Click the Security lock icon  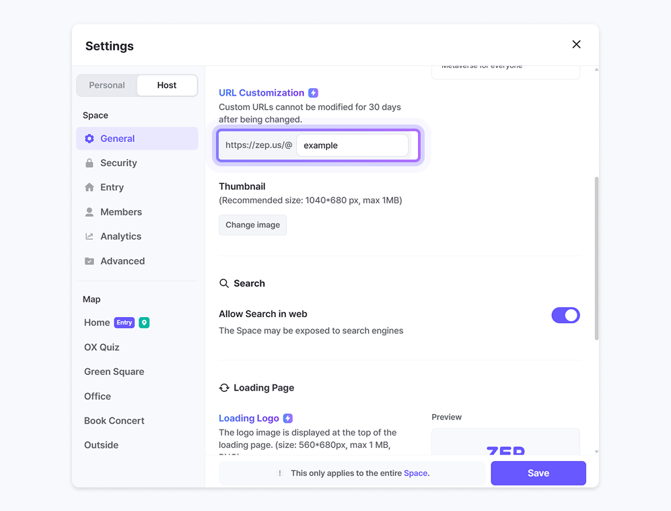point(90,163)
